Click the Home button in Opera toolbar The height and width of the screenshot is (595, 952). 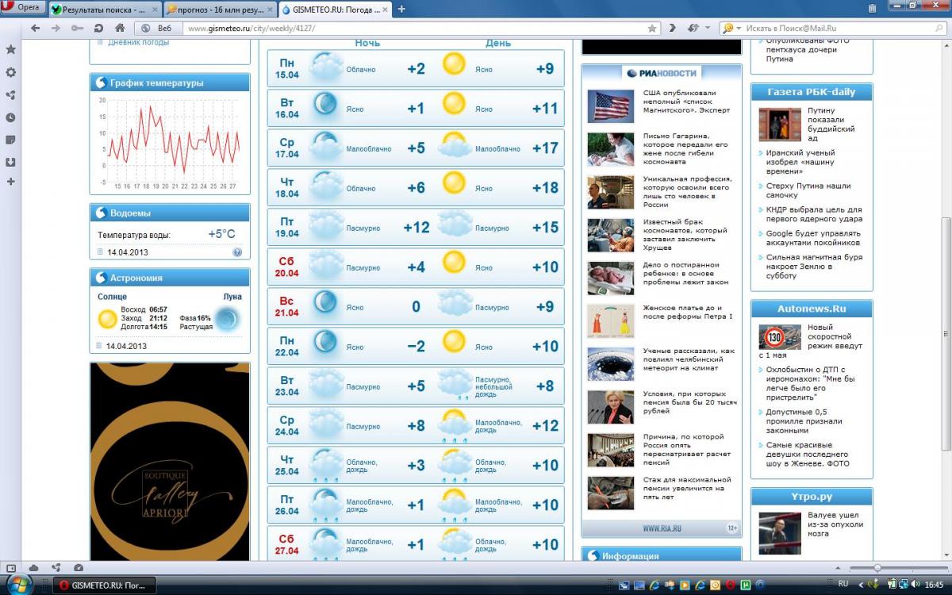point(120,28)
